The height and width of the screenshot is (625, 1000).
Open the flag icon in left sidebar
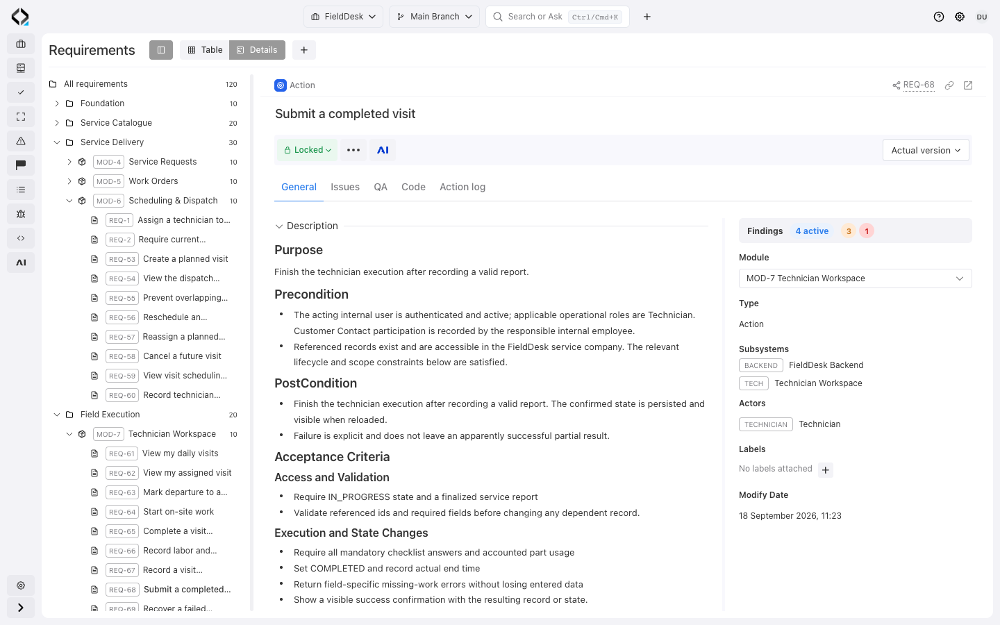[21, 165]
